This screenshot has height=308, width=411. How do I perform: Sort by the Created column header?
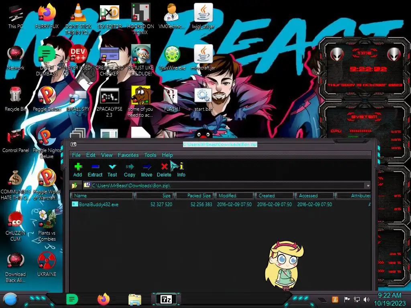275,196
